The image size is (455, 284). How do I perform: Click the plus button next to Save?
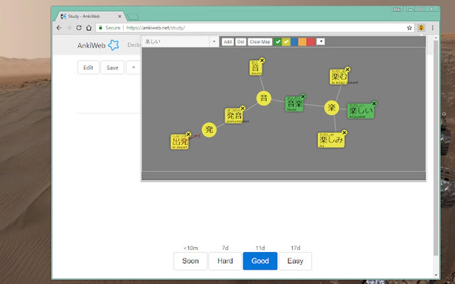tap(133, 68)
